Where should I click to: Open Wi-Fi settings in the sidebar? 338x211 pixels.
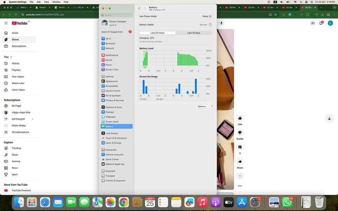[108, 39]
